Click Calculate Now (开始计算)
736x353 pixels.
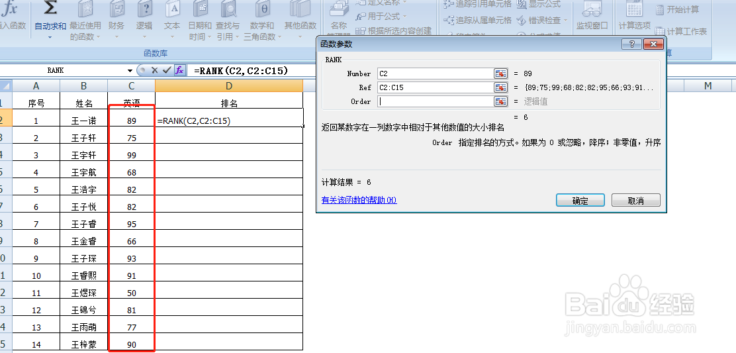pyautogui.click(x=677, y=9)
